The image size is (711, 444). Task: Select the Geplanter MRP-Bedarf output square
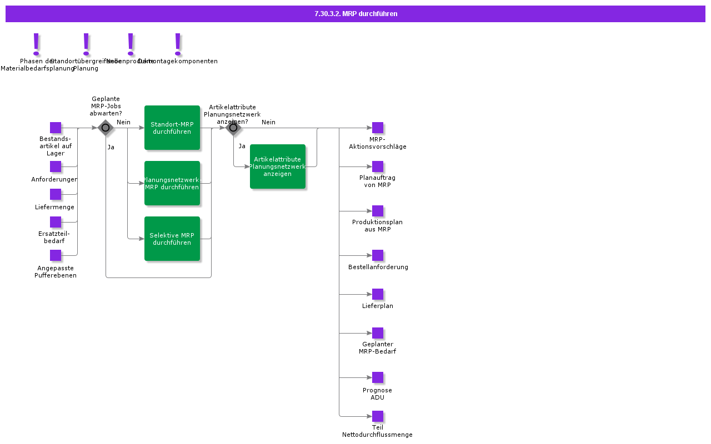tap(378, 333)
